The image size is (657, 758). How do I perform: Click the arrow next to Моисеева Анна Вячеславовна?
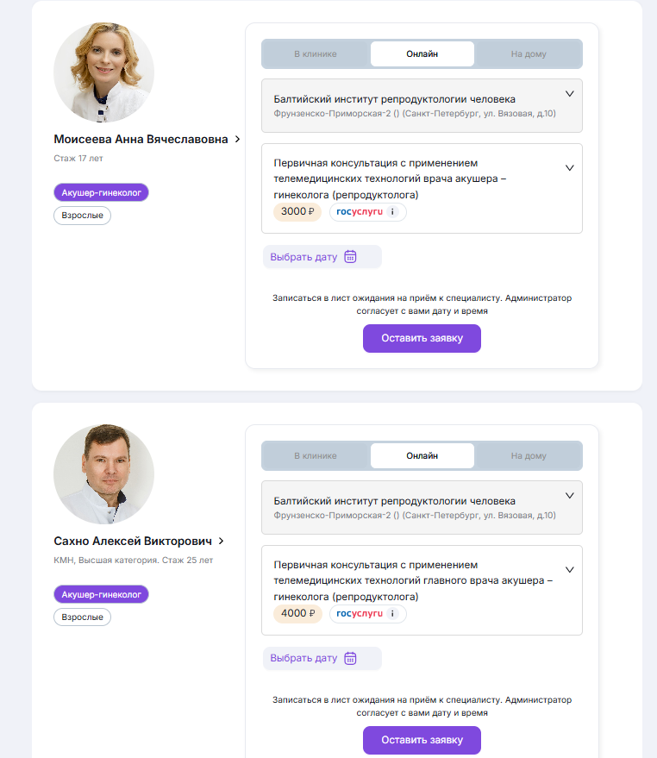point(238,139)
